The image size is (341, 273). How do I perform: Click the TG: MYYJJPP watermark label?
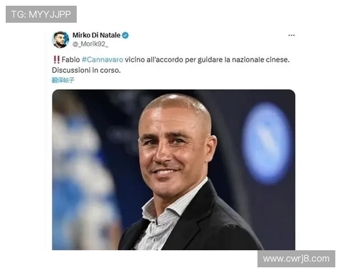tap(41, 14)
